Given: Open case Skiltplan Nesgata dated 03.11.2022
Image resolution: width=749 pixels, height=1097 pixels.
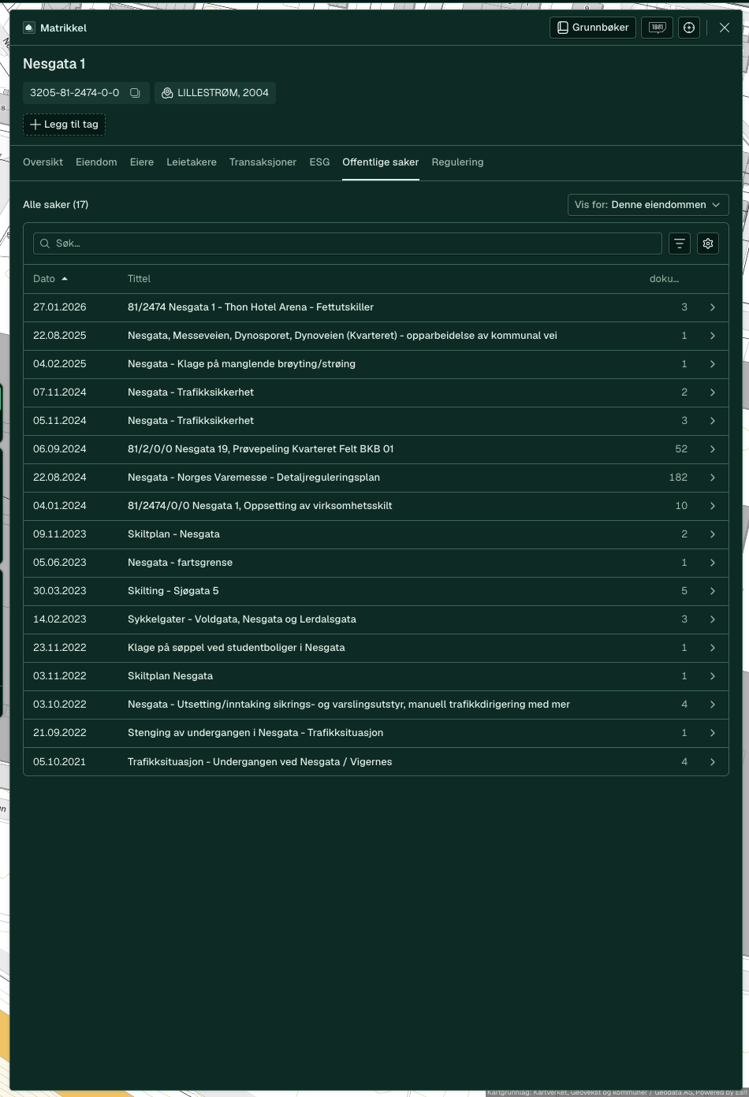Looking at the screenshot, I should pyautogui.click(x=376, y=676).
